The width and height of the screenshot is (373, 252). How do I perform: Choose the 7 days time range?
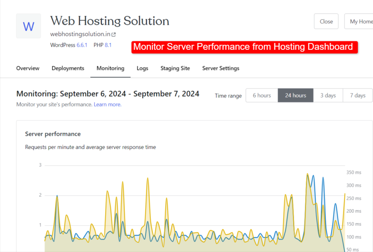tap(357, 95)
